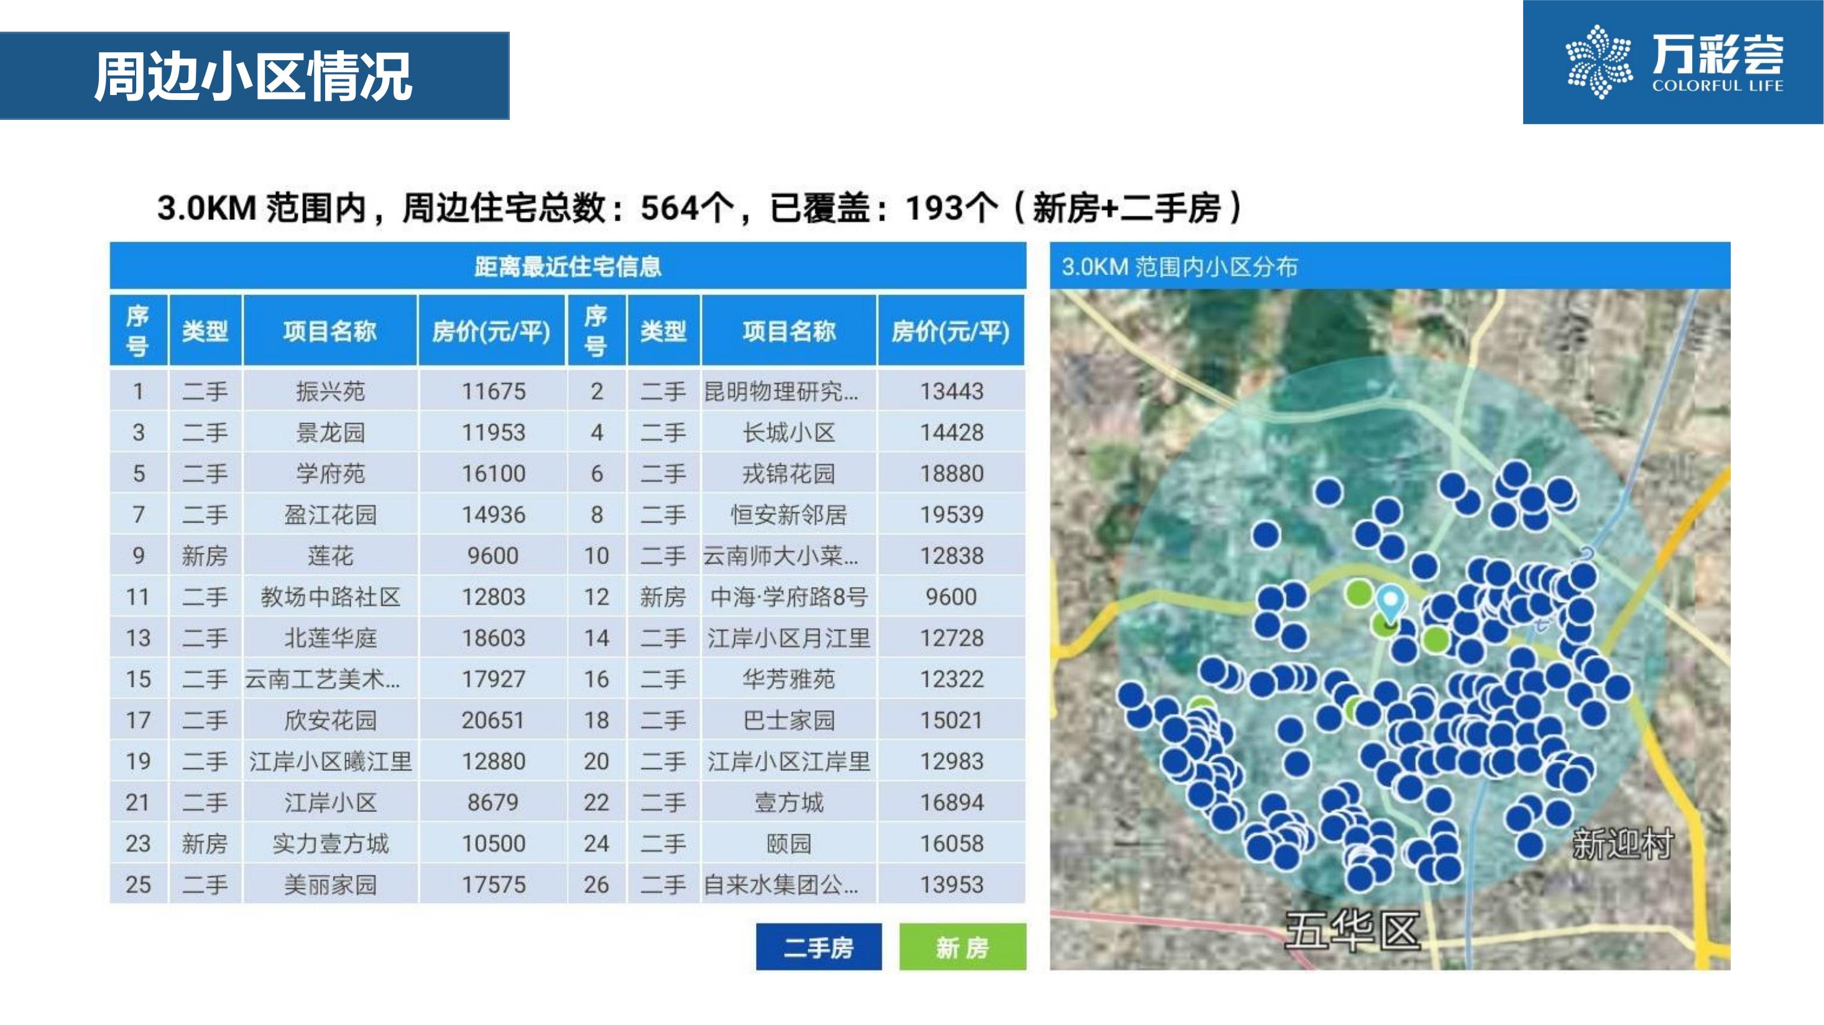Click the 江岸小区江岸里 cell
This screenshot has width=1824, height=1025.
click(x=788, y=761)
